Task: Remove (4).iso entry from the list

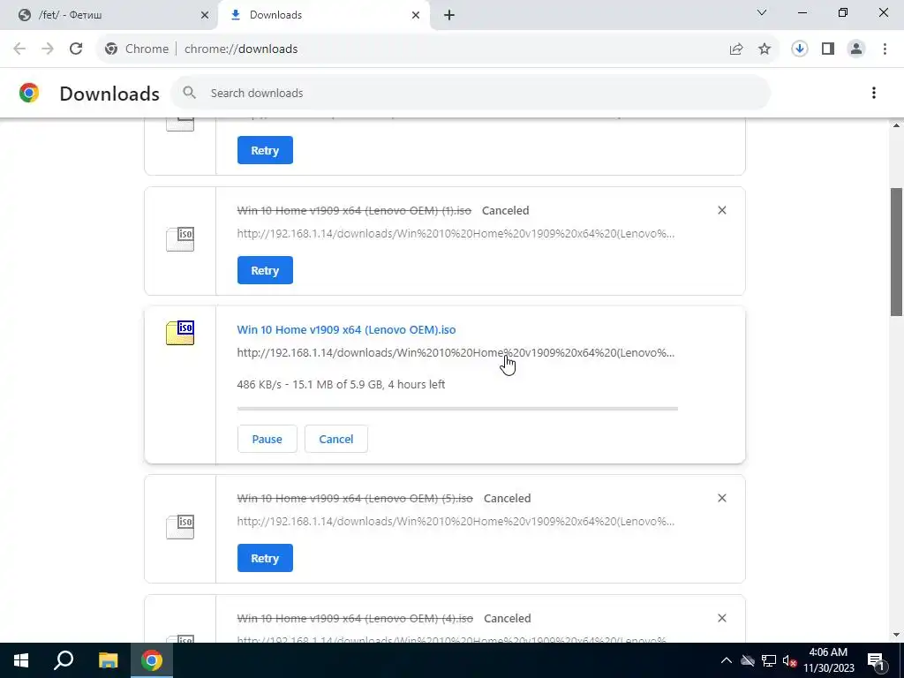Action: [x=722, y=618]
